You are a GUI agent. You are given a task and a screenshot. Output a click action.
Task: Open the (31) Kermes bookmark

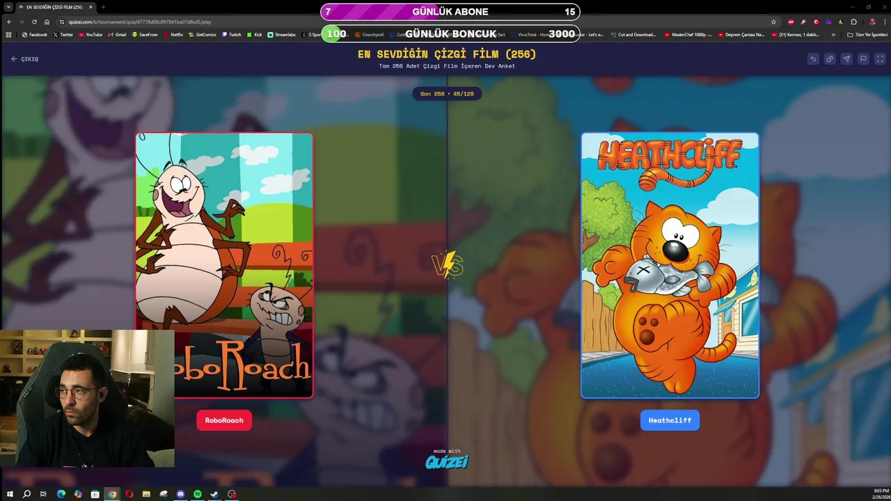pyautogui.click(x=796, y=34)
